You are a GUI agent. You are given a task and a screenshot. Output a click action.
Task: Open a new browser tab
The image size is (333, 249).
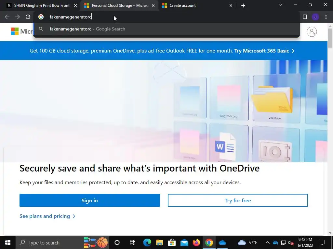click(243, 6)
